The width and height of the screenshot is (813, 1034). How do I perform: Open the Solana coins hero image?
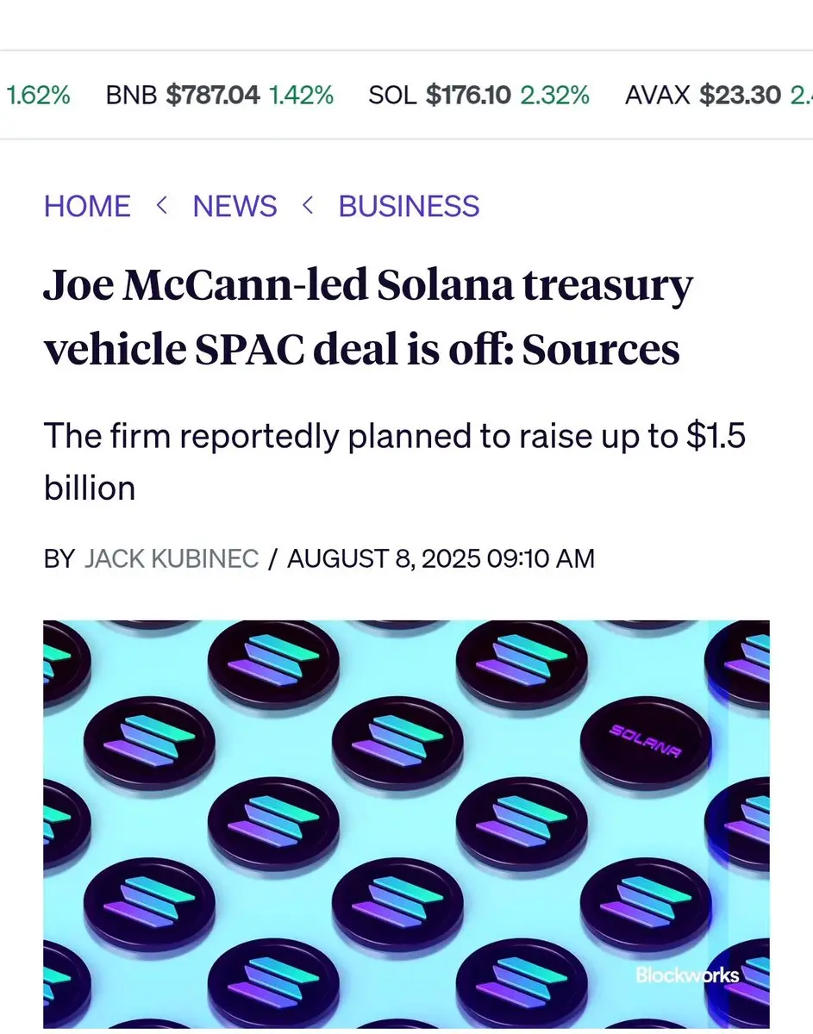(406, 824)
